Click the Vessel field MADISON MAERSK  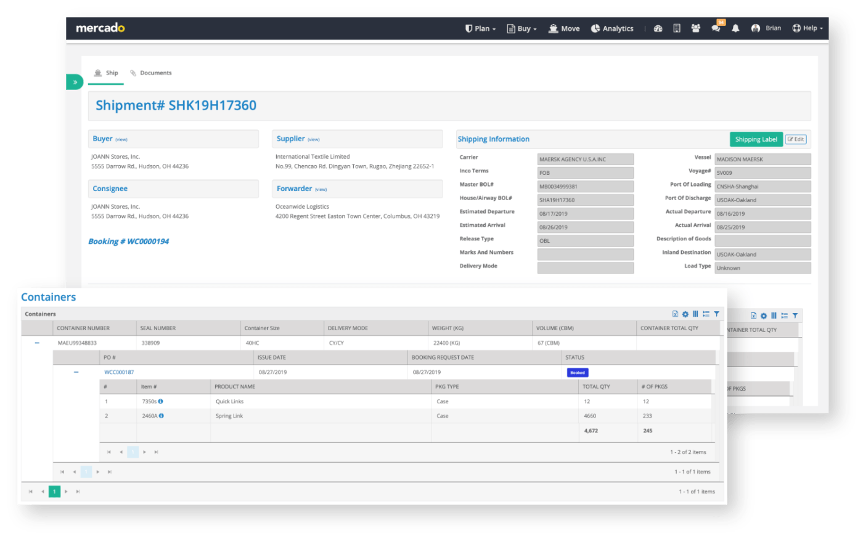click(763, 159)
